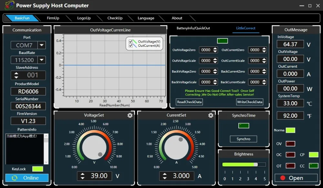Switch to the BasicFun tab
The height and width of the screenshot is (188, 323).
(x=22, y=18)
